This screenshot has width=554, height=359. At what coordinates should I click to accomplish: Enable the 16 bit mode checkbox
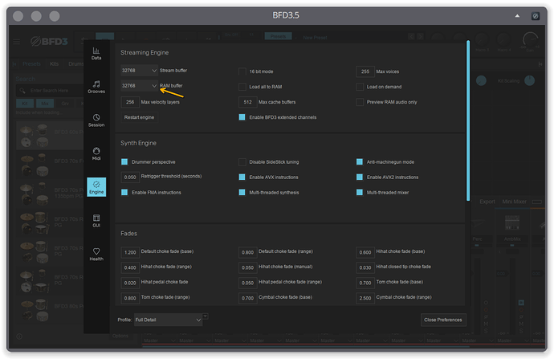(242, 71)
